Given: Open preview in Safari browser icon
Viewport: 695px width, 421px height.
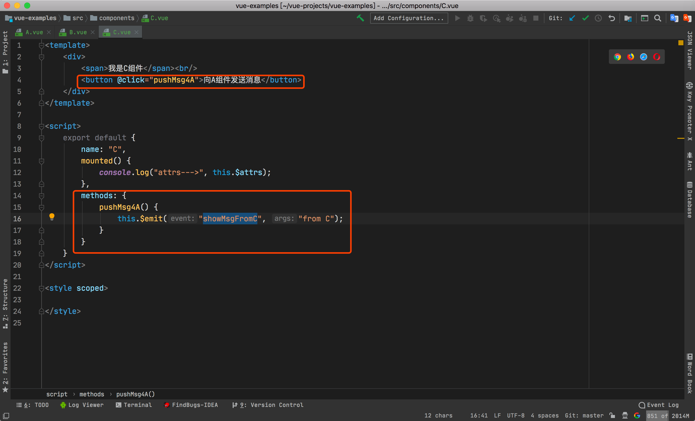Looking at the screenshot, I should (x=643, y=57).
